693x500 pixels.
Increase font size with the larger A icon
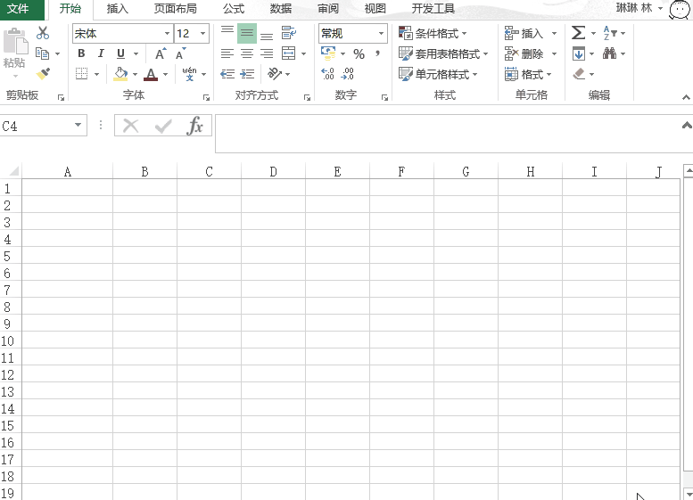coord(161,53)
